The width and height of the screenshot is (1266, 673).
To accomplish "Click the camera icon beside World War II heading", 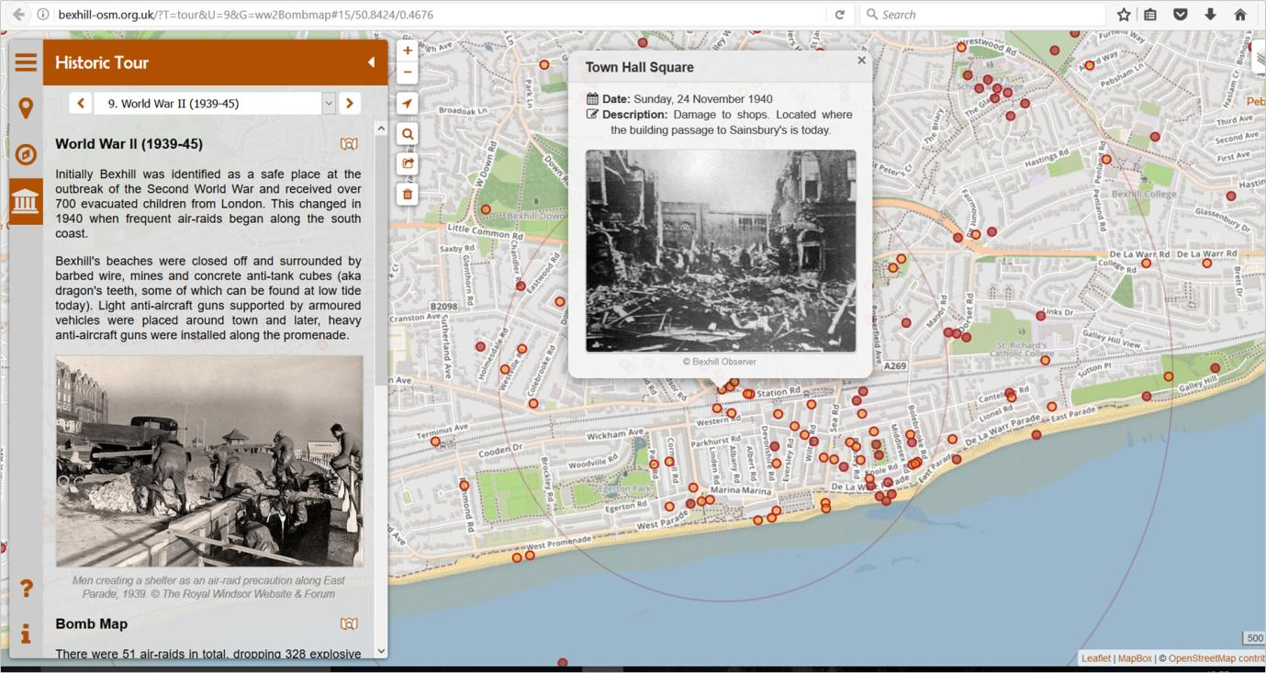I will [349, 143].
